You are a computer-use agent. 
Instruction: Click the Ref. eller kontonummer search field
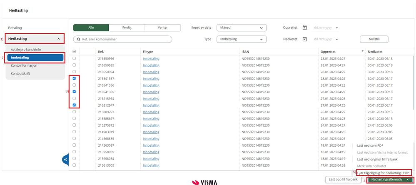[122, 39]
